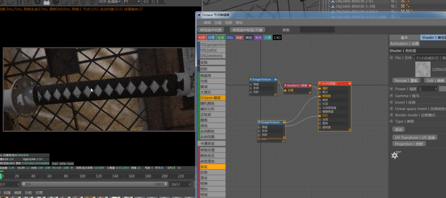Select the 卡通渐变 node type
The height and width of the screenshot is (198, 446).
[x=211, y=144]
